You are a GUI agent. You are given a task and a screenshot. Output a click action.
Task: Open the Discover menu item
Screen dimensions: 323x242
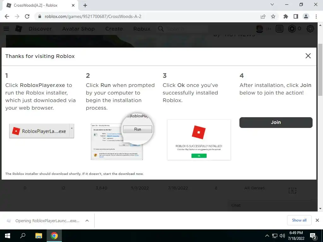pyautogui.click(x=40, y=29)
